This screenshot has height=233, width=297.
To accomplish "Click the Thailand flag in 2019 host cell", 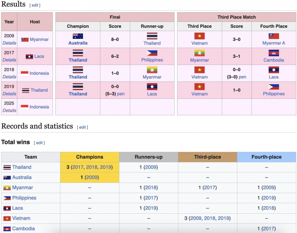I will tap(25, 90).
